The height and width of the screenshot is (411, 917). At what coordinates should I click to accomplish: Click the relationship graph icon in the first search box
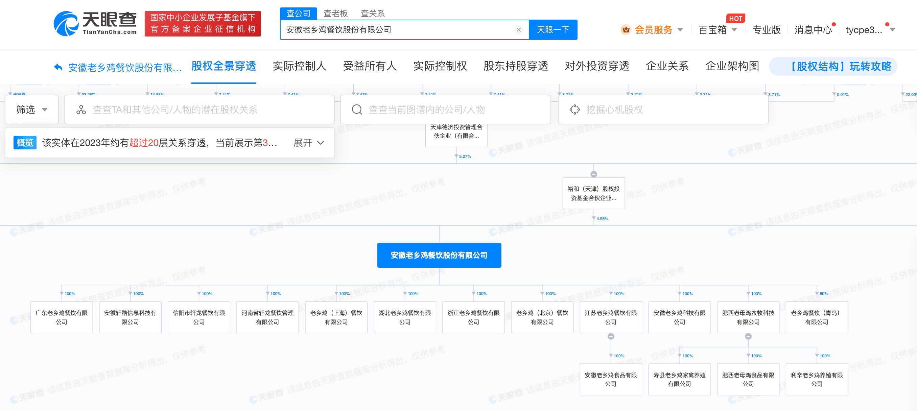pyautogui.click(x=81, y=110)
